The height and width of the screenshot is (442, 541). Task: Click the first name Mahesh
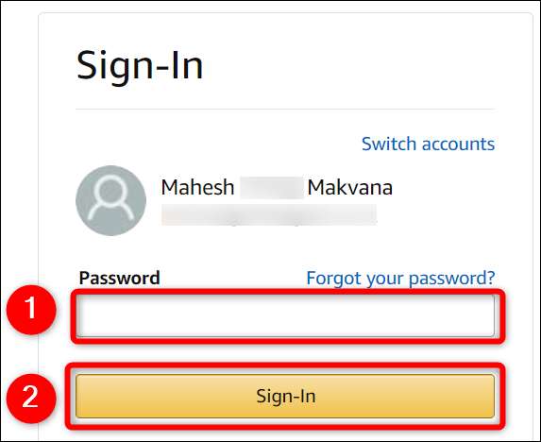tap(197, 188)
